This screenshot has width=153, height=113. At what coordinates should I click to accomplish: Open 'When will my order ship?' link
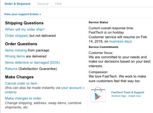tap(25, 29)
